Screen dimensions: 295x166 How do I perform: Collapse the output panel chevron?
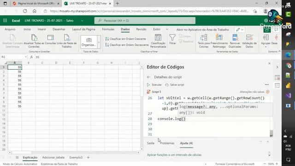click(x=261, y=142)
